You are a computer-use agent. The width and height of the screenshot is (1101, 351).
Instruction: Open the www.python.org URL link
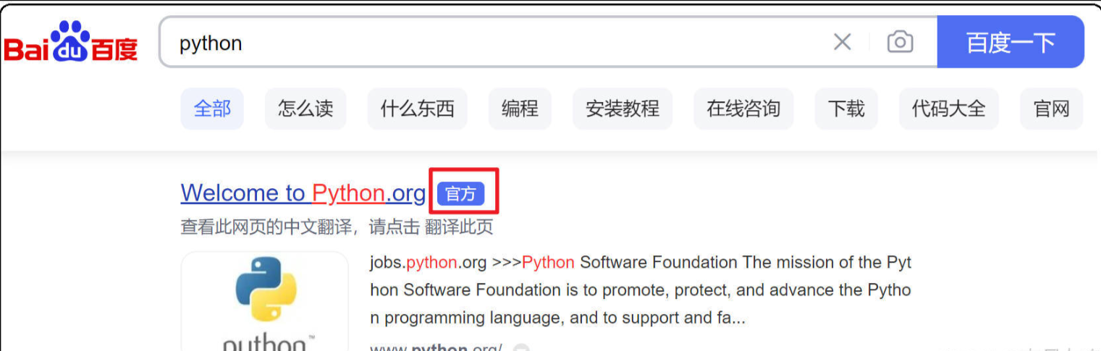436,347
